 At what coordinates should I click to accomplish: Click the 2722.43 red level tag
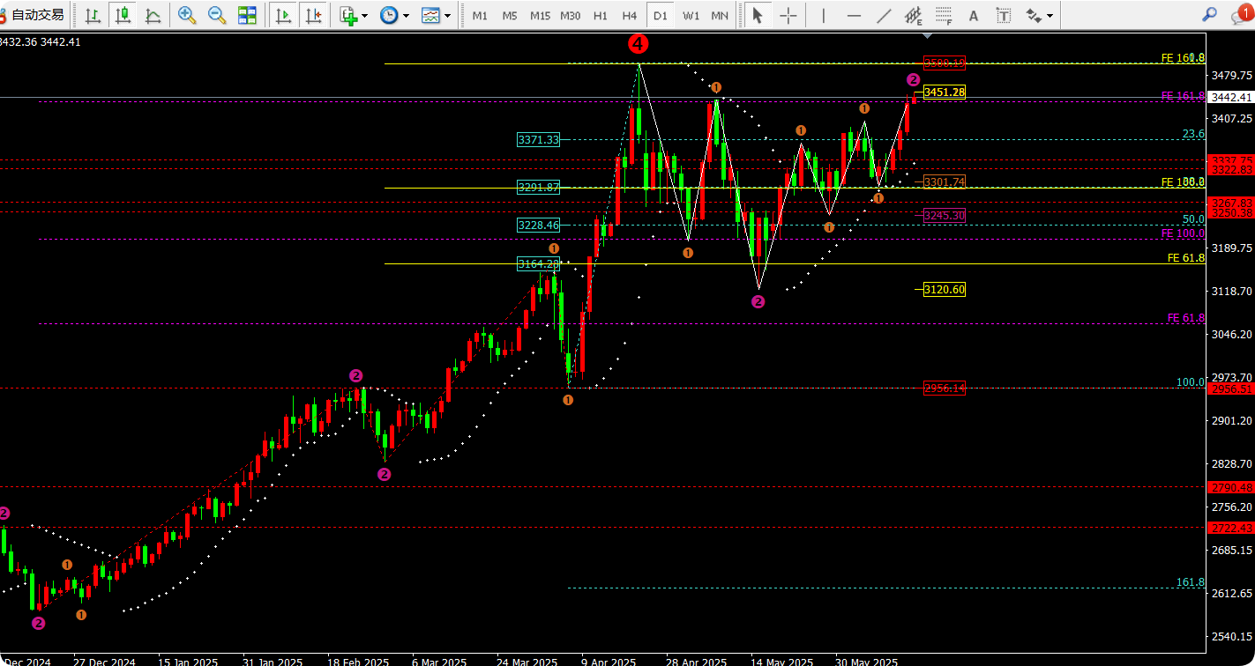(x=1232, y=528)
